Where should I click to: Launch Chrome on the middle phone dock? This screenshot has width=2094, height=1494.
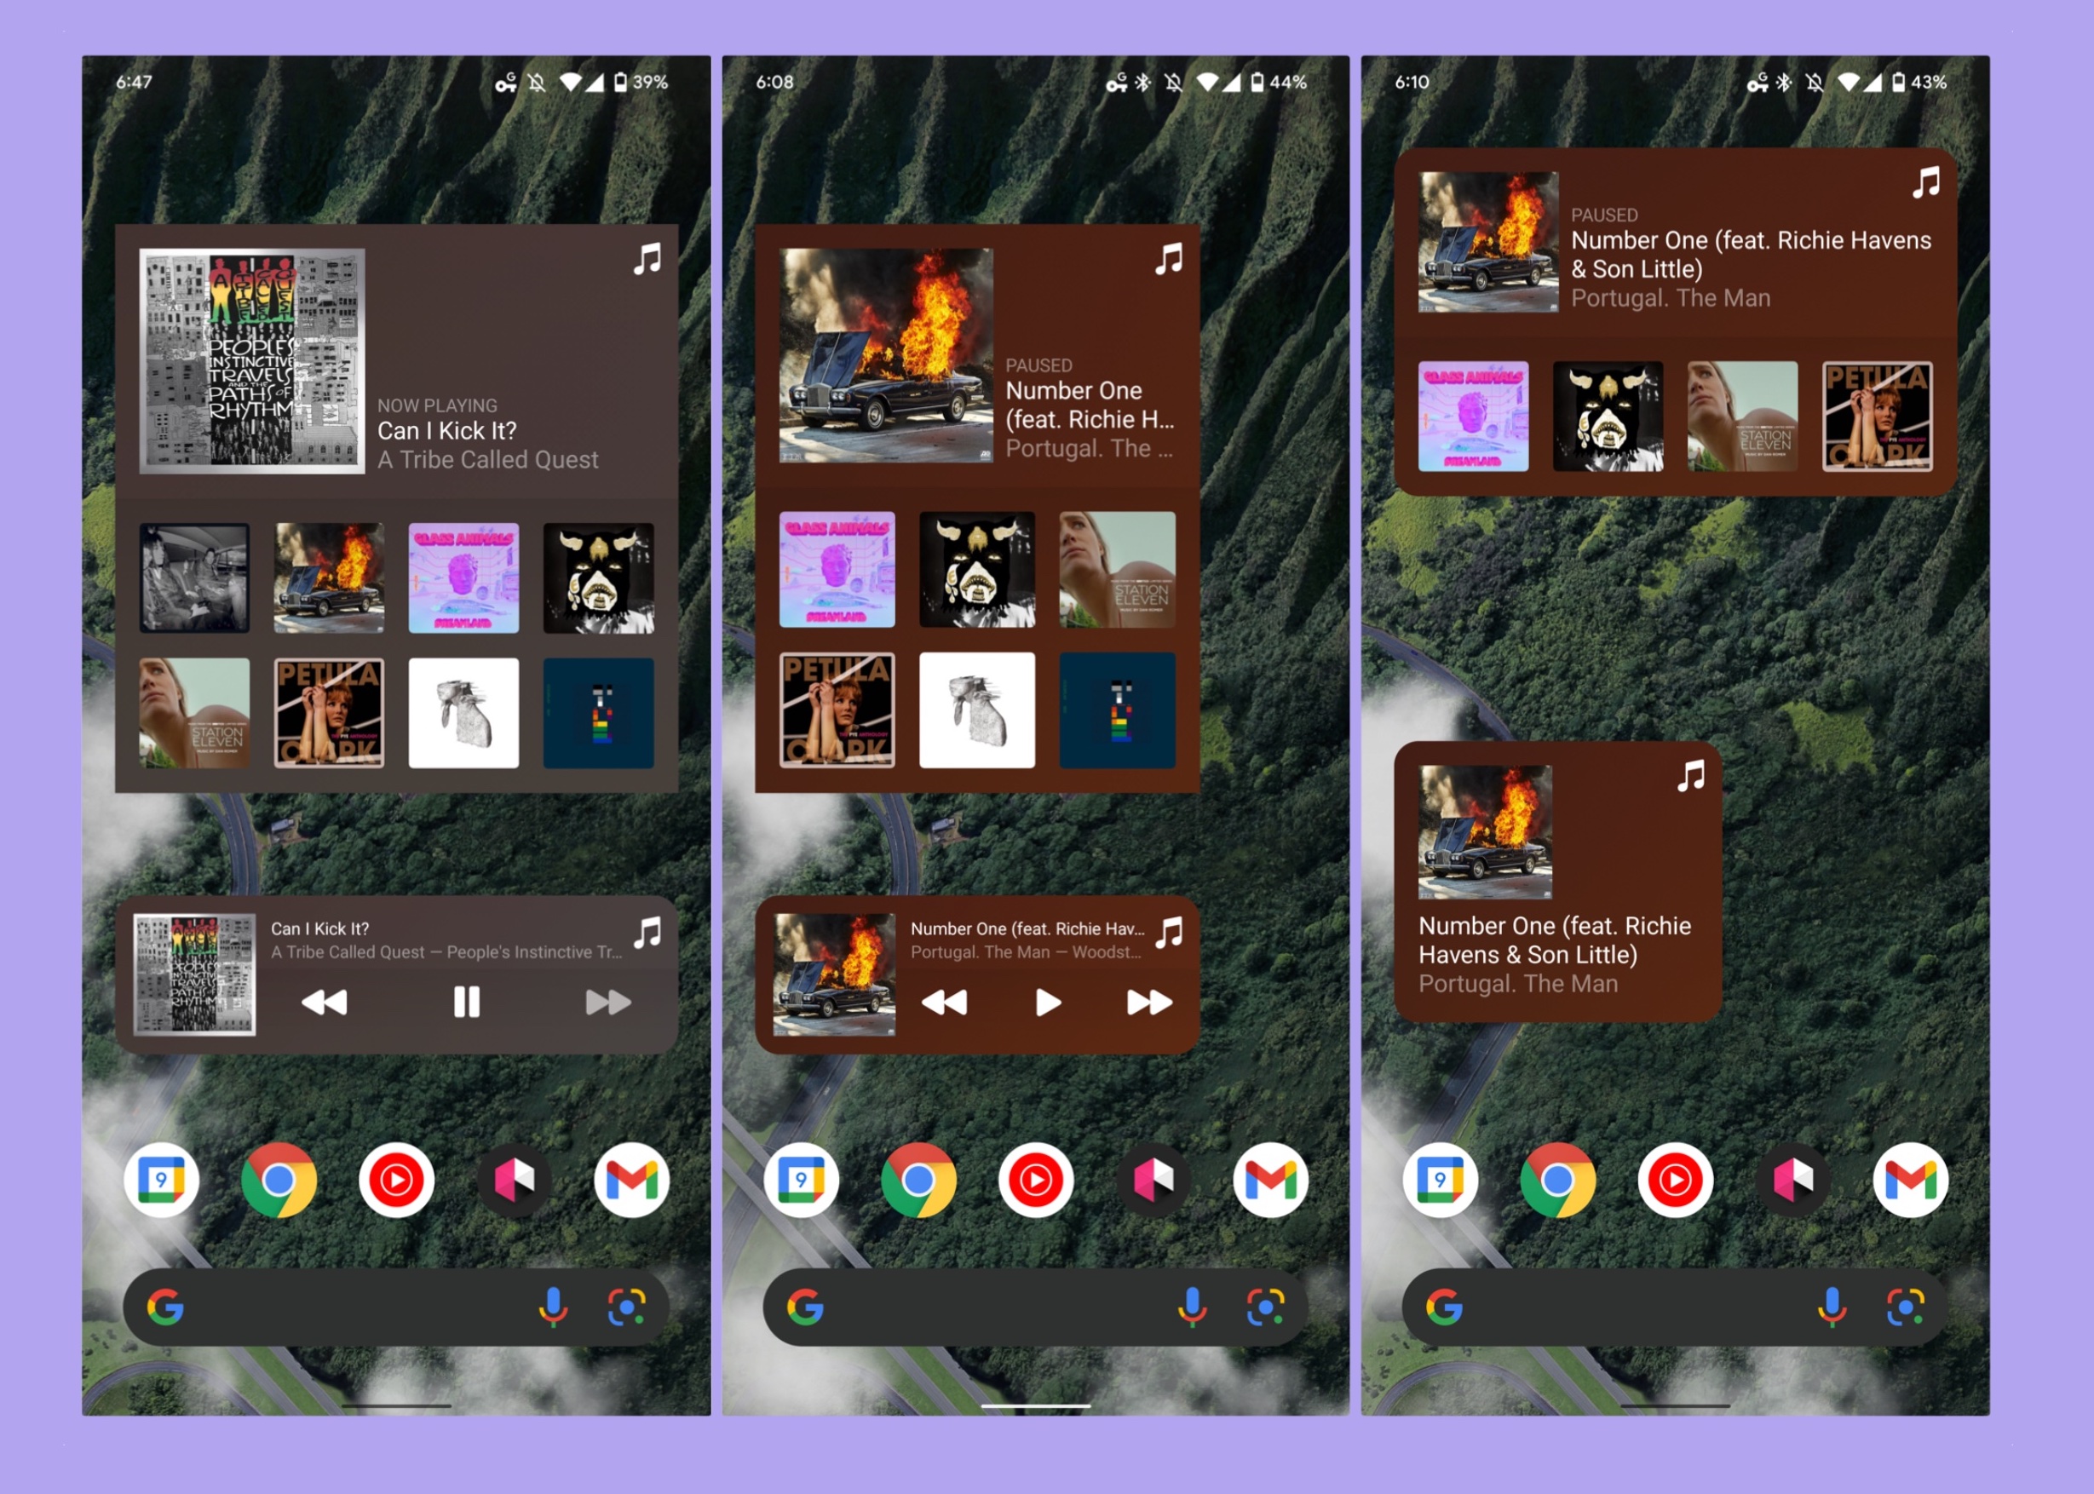click(918, 1180)
